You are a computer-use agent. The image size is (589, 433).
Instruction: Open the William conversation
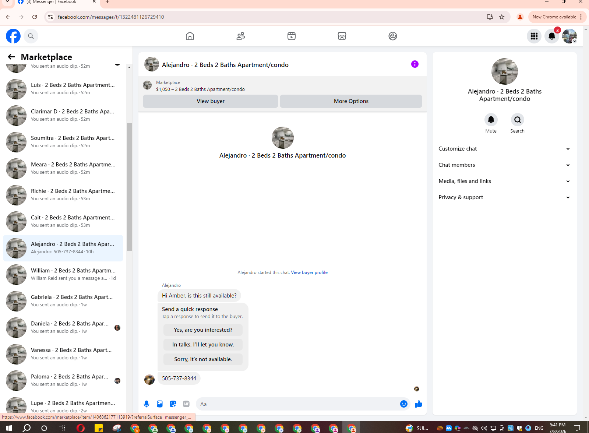click(x=63, y=275)
